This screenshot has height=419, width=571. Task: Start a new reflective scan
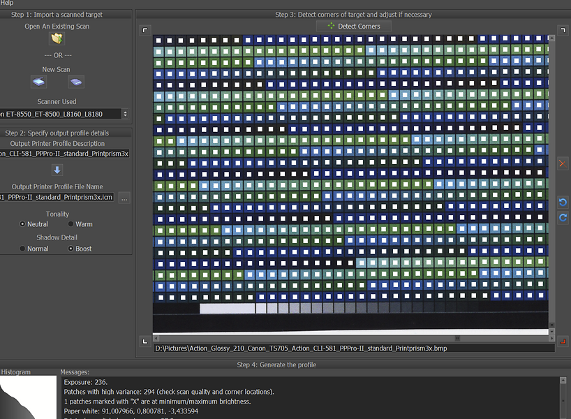[x=40, y=82]
